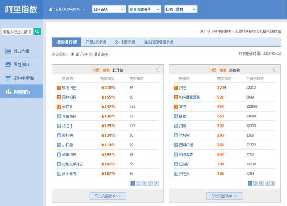Click rank 1 badge beside 软毛扫把
The height and width of the screenshot is (206, 287).
click(x=59, y=88)
